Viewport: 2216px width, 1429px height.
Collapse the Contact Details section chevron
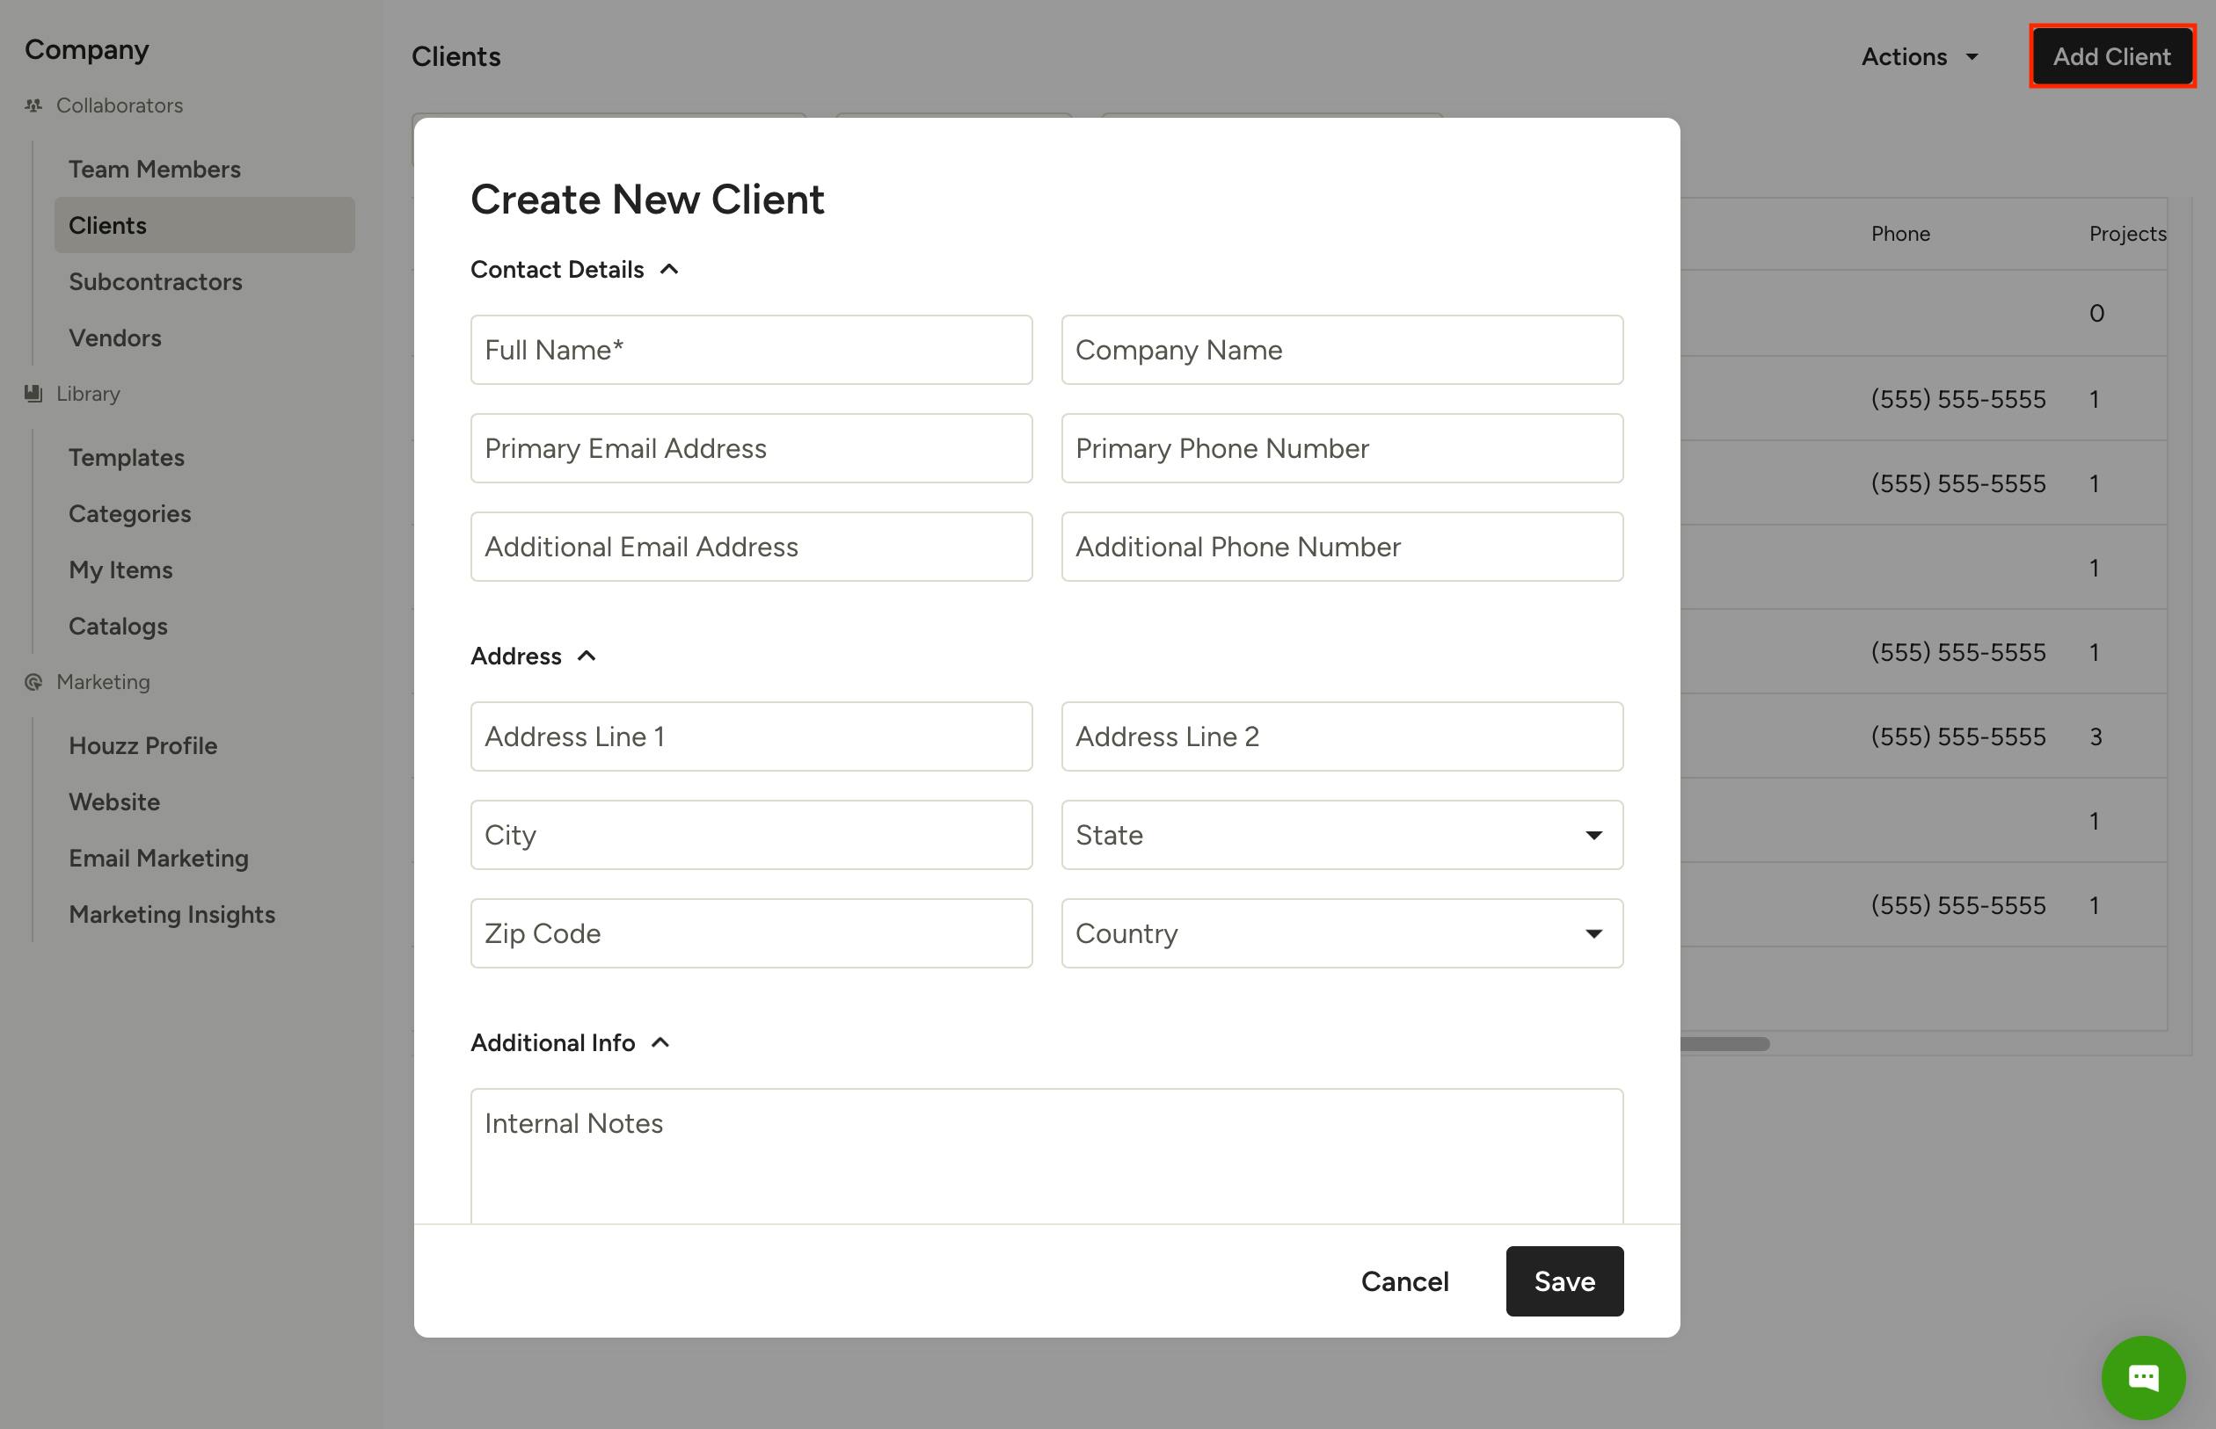coord(669,270)
